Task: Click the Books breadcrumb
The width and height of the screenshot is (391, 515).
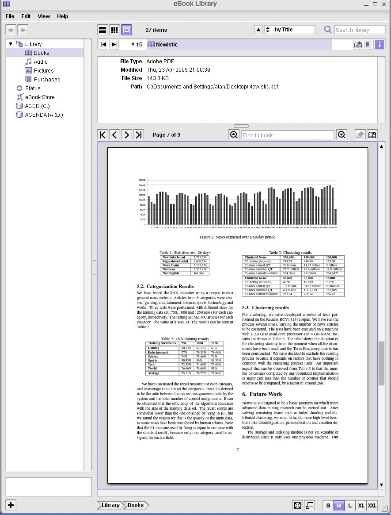Action: [x=136, y=505]
